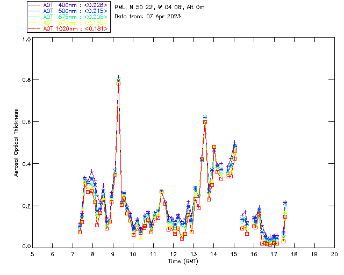The width and height of the screenshot is (344, 275).
Task: Click the red dashed line sample in legend
Action: (34, 28)
